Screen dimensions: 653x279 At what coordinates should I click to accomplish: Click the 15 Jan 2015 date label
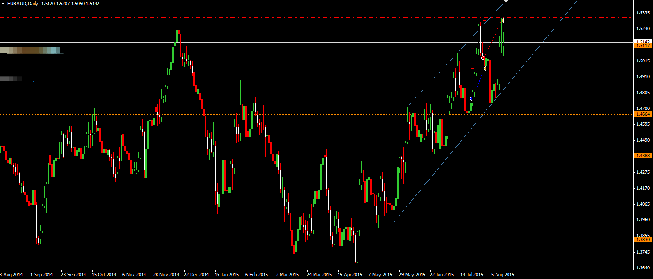227,275
